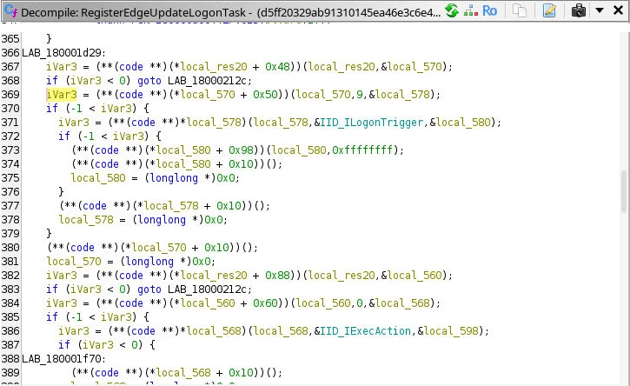Select &local_580 on line 371
The image size is (630, 386).
click(x=461, y=123)
